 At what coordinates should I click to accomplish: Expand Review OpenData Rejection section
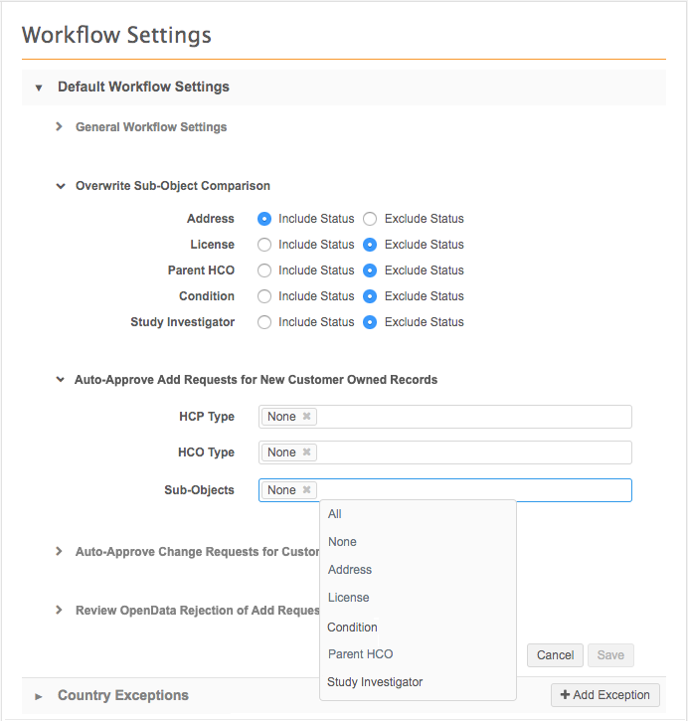[60, 611]
